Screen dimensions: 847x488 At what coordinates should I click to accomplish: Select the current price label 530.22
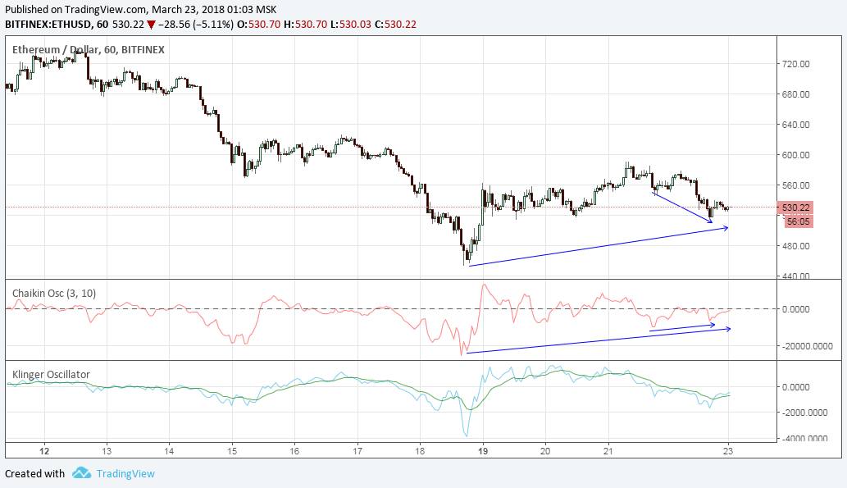pos(795,208)
